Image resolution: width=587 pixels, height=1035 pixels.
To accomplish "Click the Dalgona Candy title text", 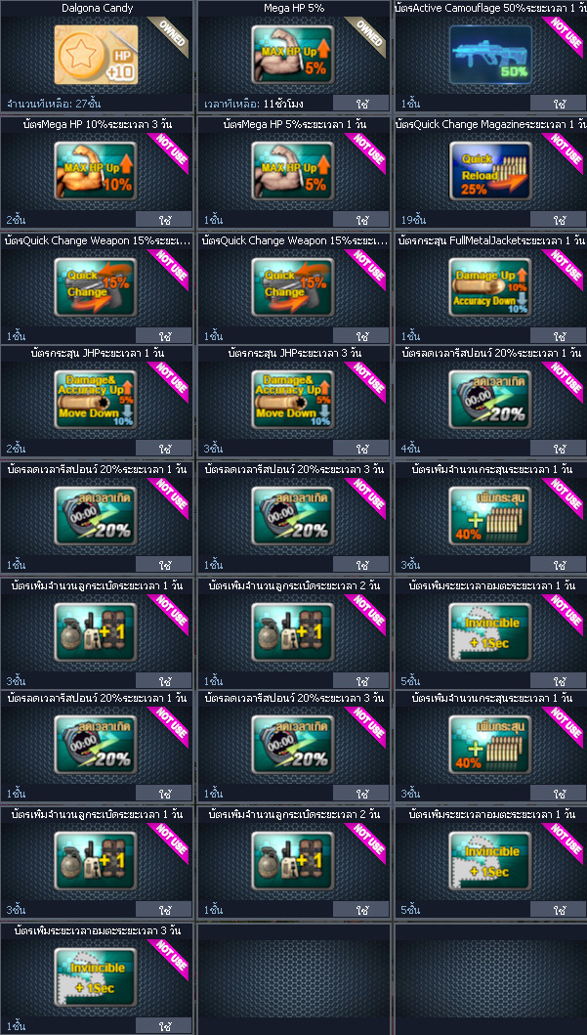I will click(97, 9).
